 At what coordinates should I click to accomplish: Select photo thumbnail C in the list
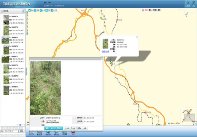(x=5, y=40)
